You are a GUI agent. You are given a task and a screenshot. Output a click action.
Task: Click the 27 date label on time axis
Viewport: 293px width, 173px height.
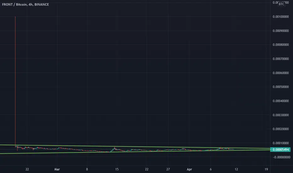pos(168,169)
